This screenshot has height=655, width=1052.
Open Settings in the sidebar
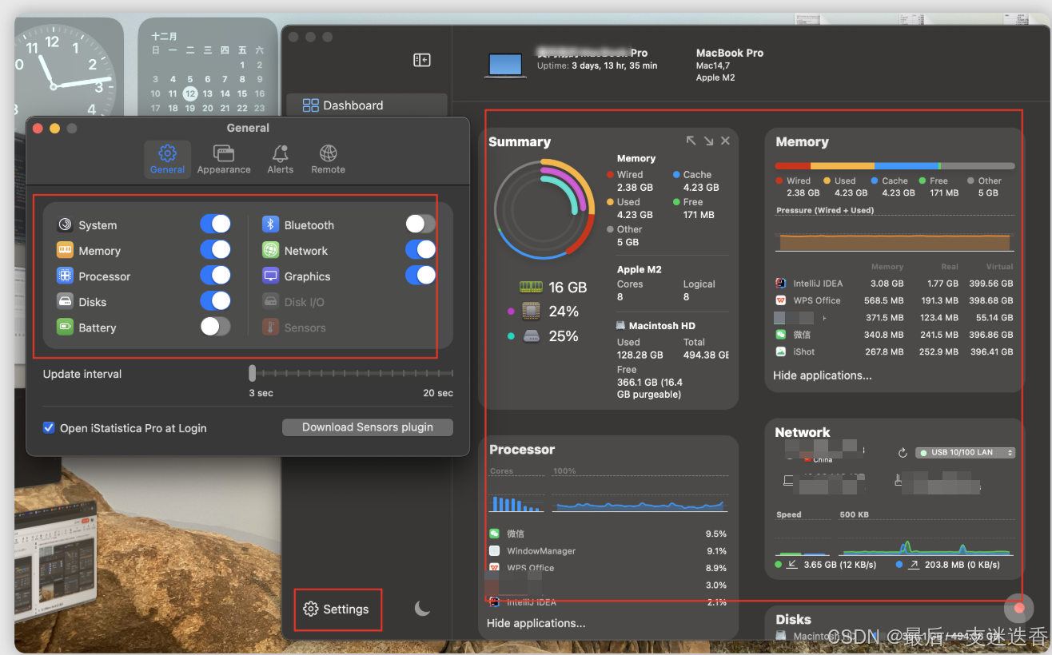click(337, 609)
